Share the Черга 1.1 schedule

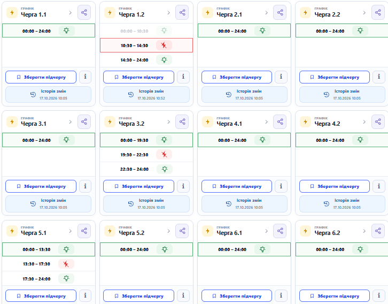click(84, 13)
